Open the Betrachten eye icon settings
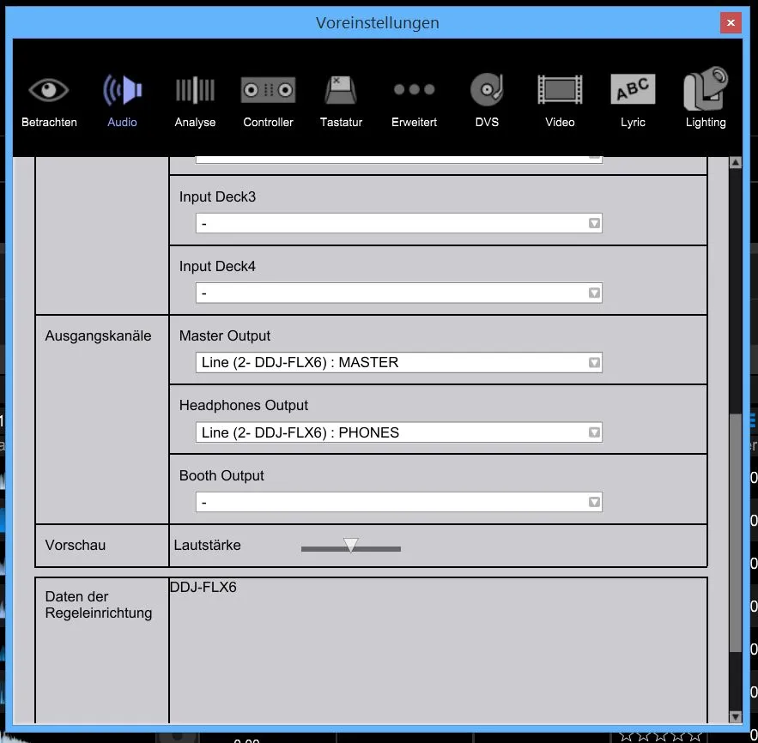Image resolution: width=758 pixels, height=743 pixels. coord(49,90)
